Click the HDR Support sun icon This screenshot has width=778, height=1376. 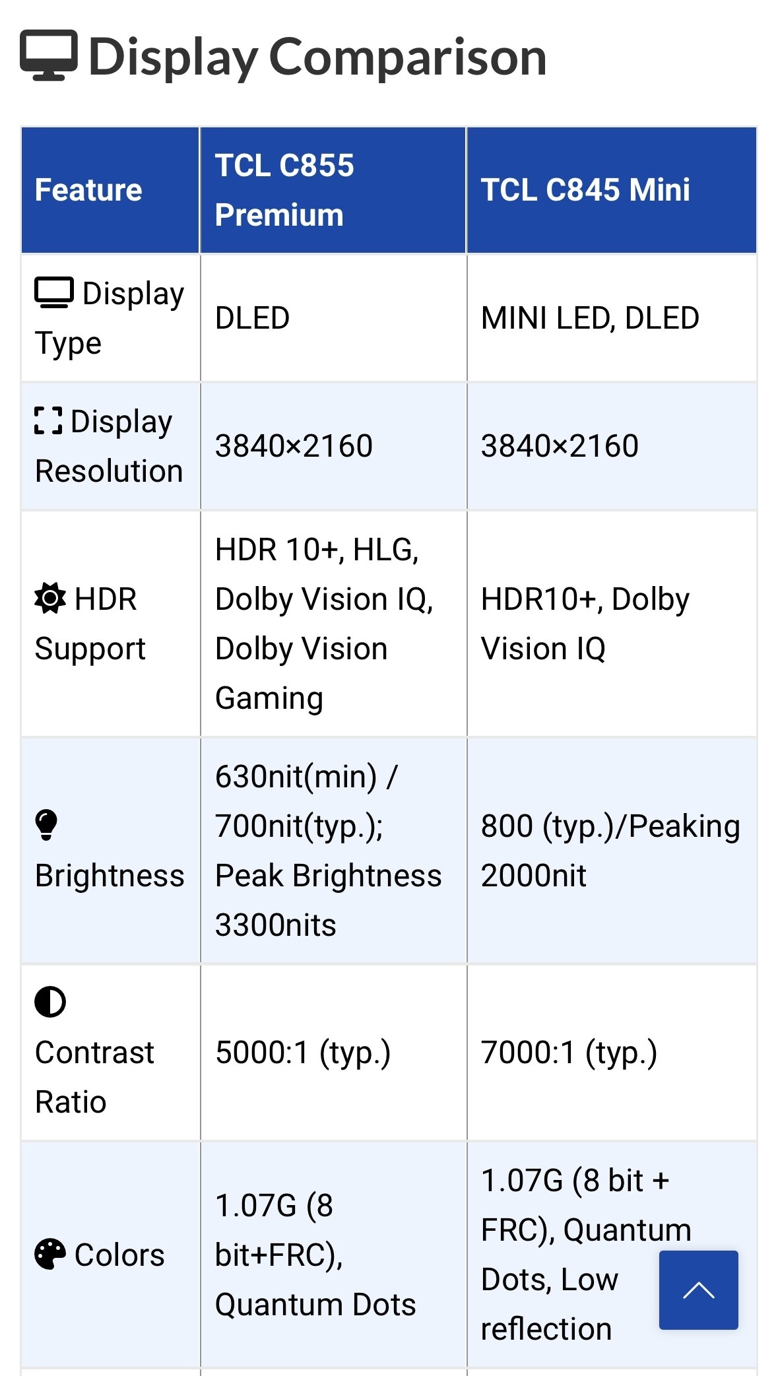pos(50,598)
